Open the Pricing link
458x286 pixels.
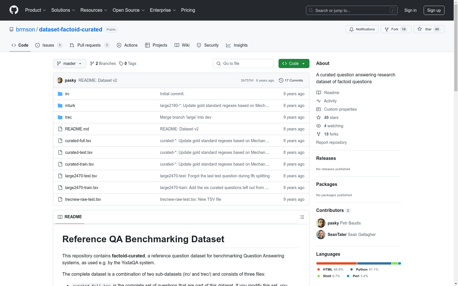pos(188,10)
